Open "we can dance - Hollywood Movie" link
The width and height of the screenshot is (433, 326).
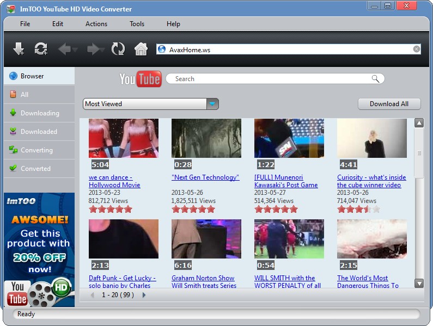[x=114, y=181]
